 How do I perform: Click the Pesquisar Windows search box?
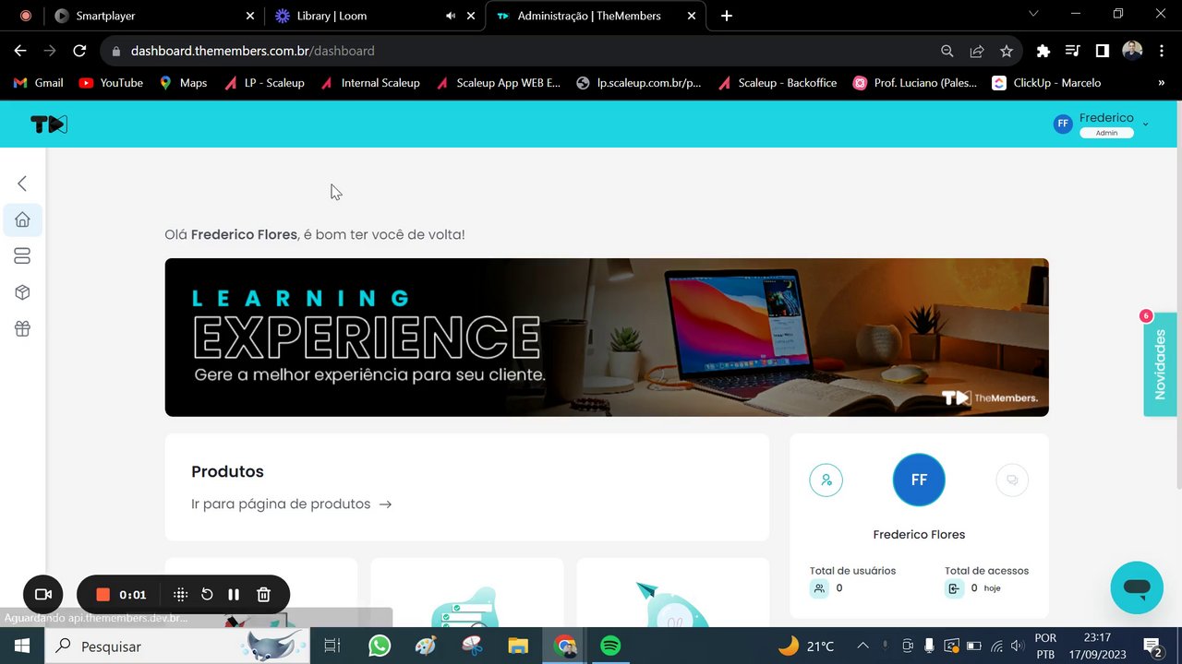[175, 646]
